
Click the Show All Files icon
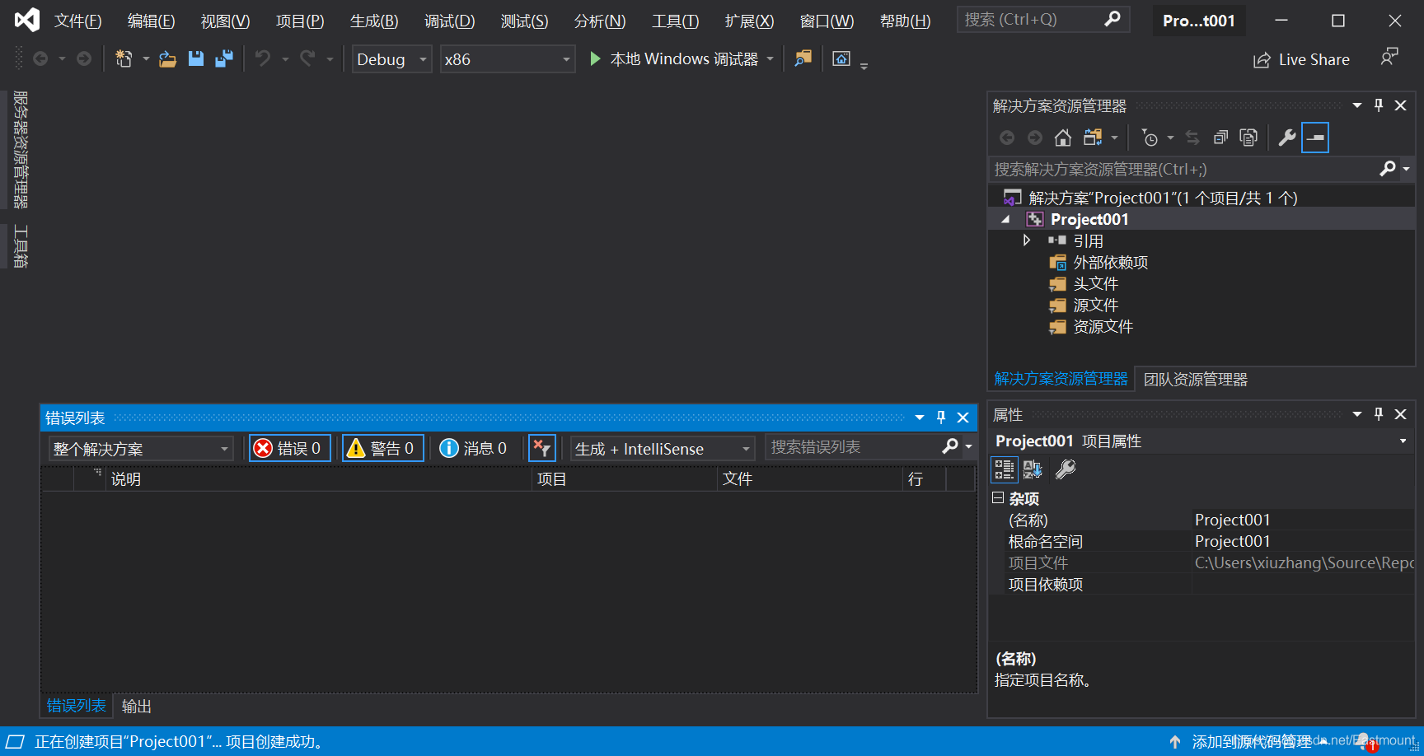1248,138
